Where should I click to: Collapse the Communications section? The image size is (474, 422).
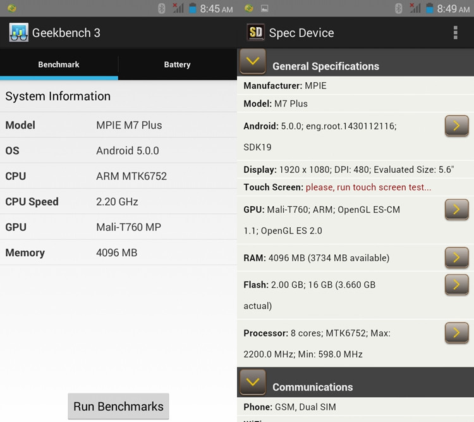tap(253, 382)
